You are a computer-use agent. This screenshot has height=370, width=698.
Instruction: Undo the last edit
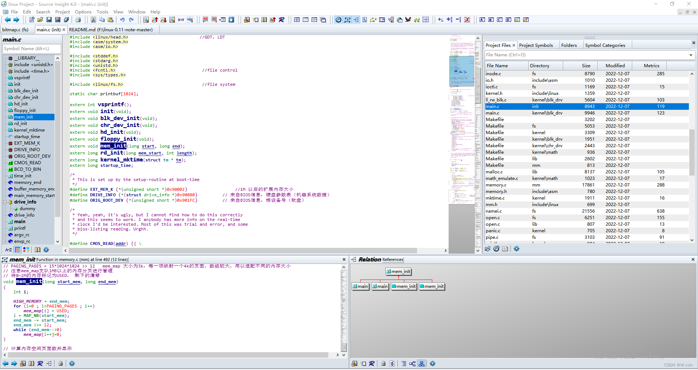point(123,20)
